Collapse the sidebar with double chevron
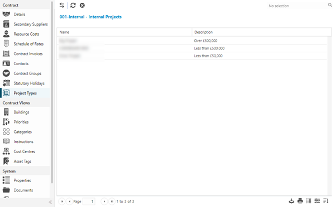 pyautogui.click(x=50, y=202)
